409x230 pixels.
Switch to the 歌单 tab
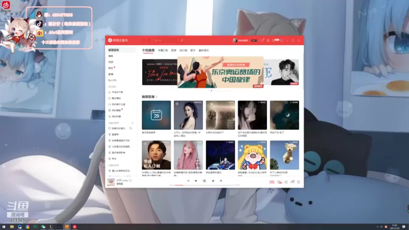(x=174, y=50)
